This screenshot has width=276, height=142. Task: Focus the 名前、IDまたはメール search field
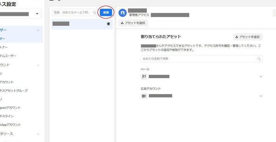click(x=75, y=12)
